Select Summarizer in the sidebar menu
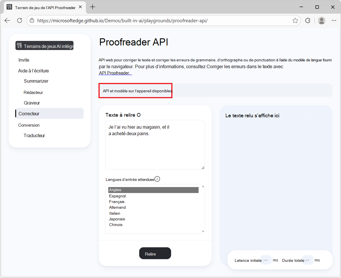341x278 pixels. pyautogui.click(x=36, y=81)
